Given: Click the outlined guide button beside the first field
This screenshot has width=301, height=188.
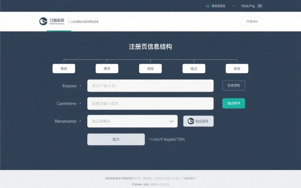Looking at the screenshot, I should (233, 85).
